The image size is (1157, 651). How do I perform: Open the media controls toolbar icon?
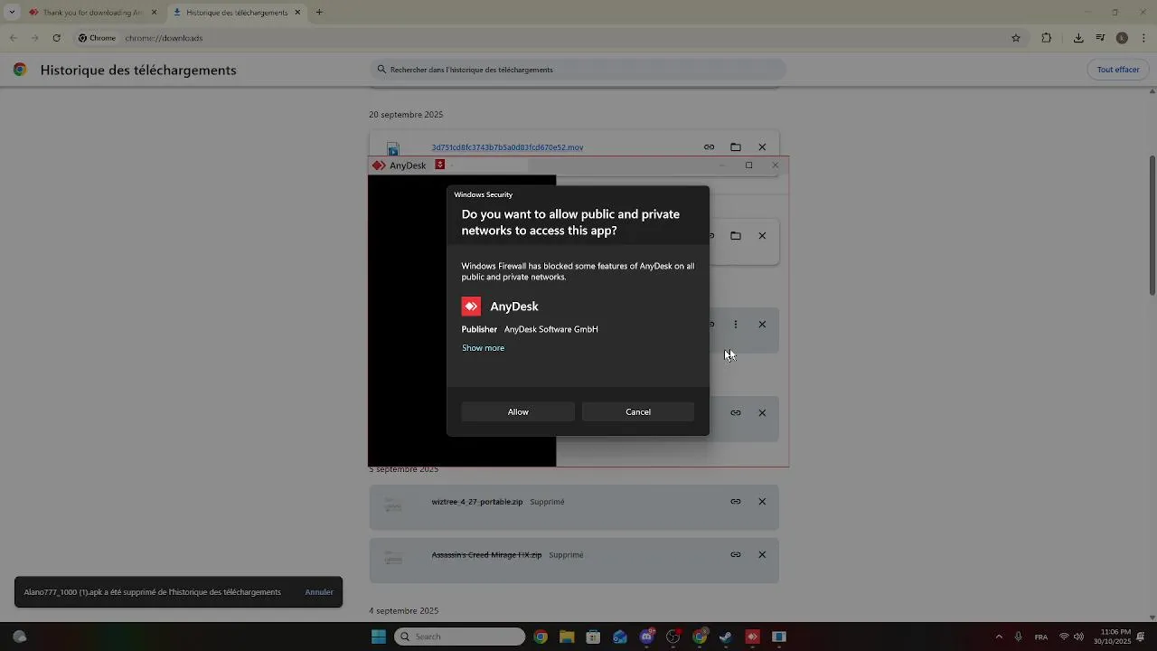[1100, 38]
